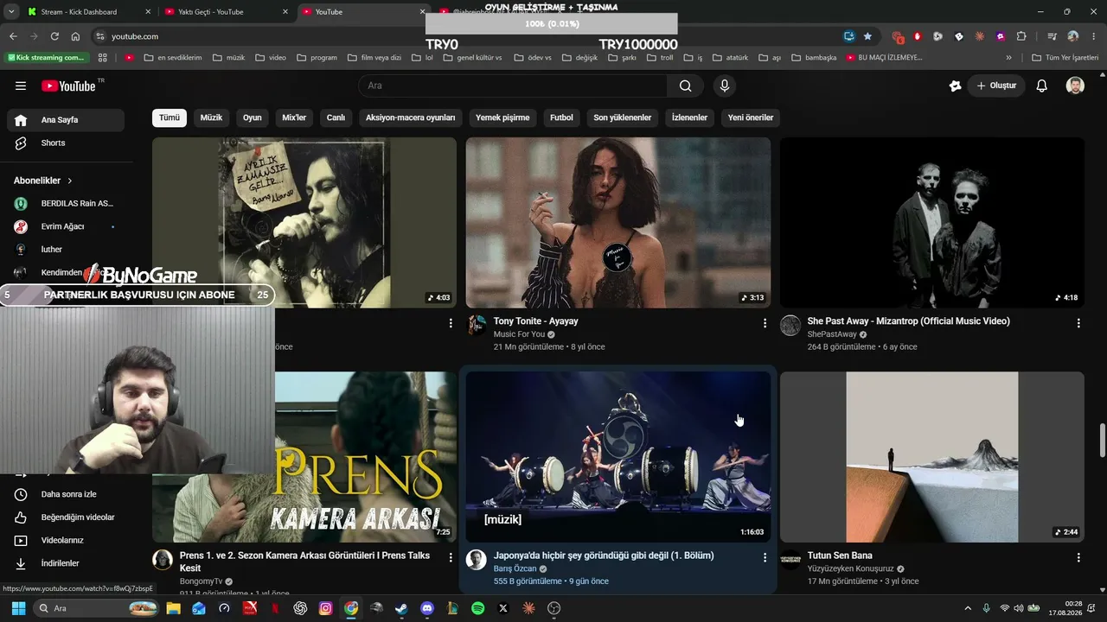Open the Tony Tonite - Ayayay thumbnail
The height and width of the screenshot is (622, 1107).
tap(618, 222)
